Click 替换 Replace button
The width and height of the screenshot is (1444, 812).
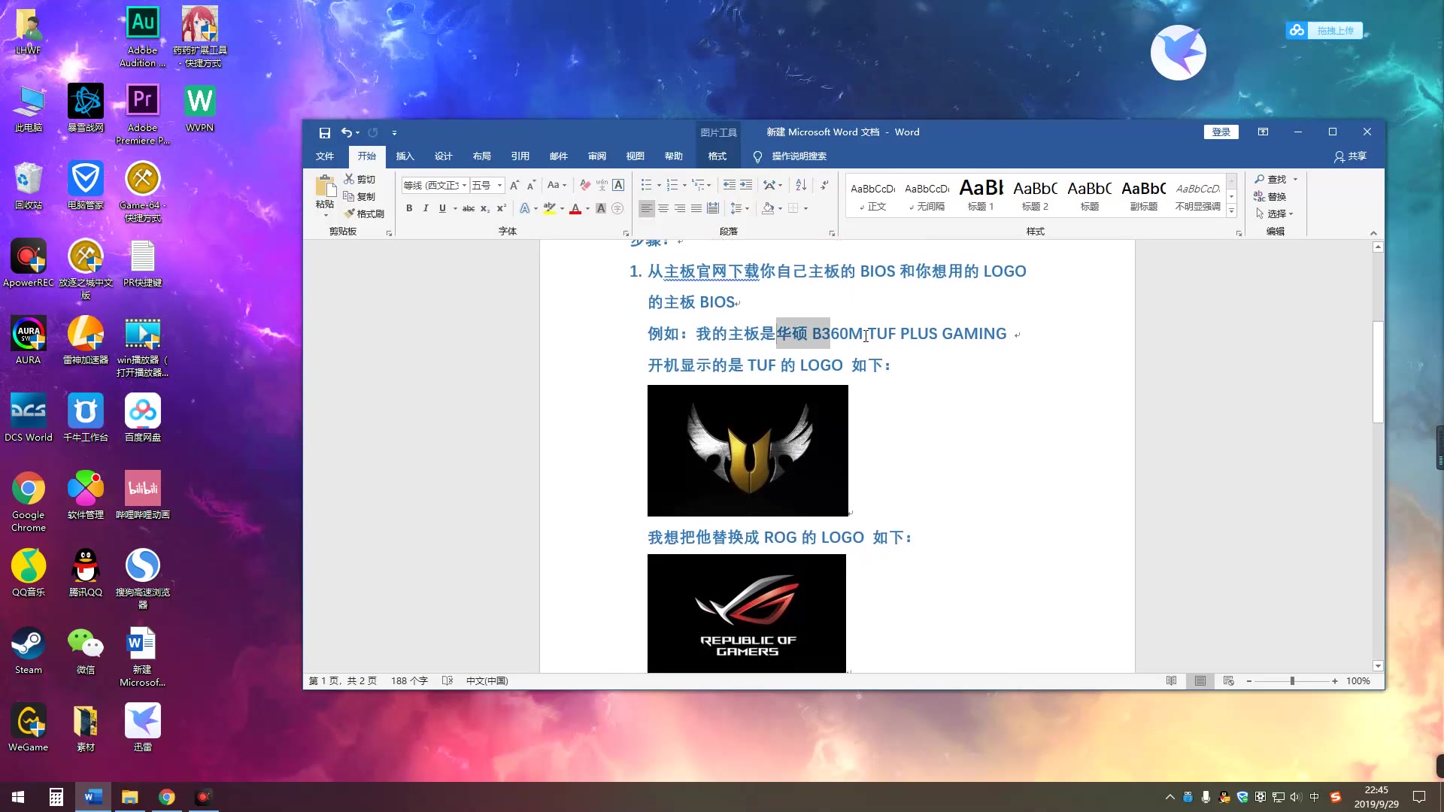coord(1271,196)
